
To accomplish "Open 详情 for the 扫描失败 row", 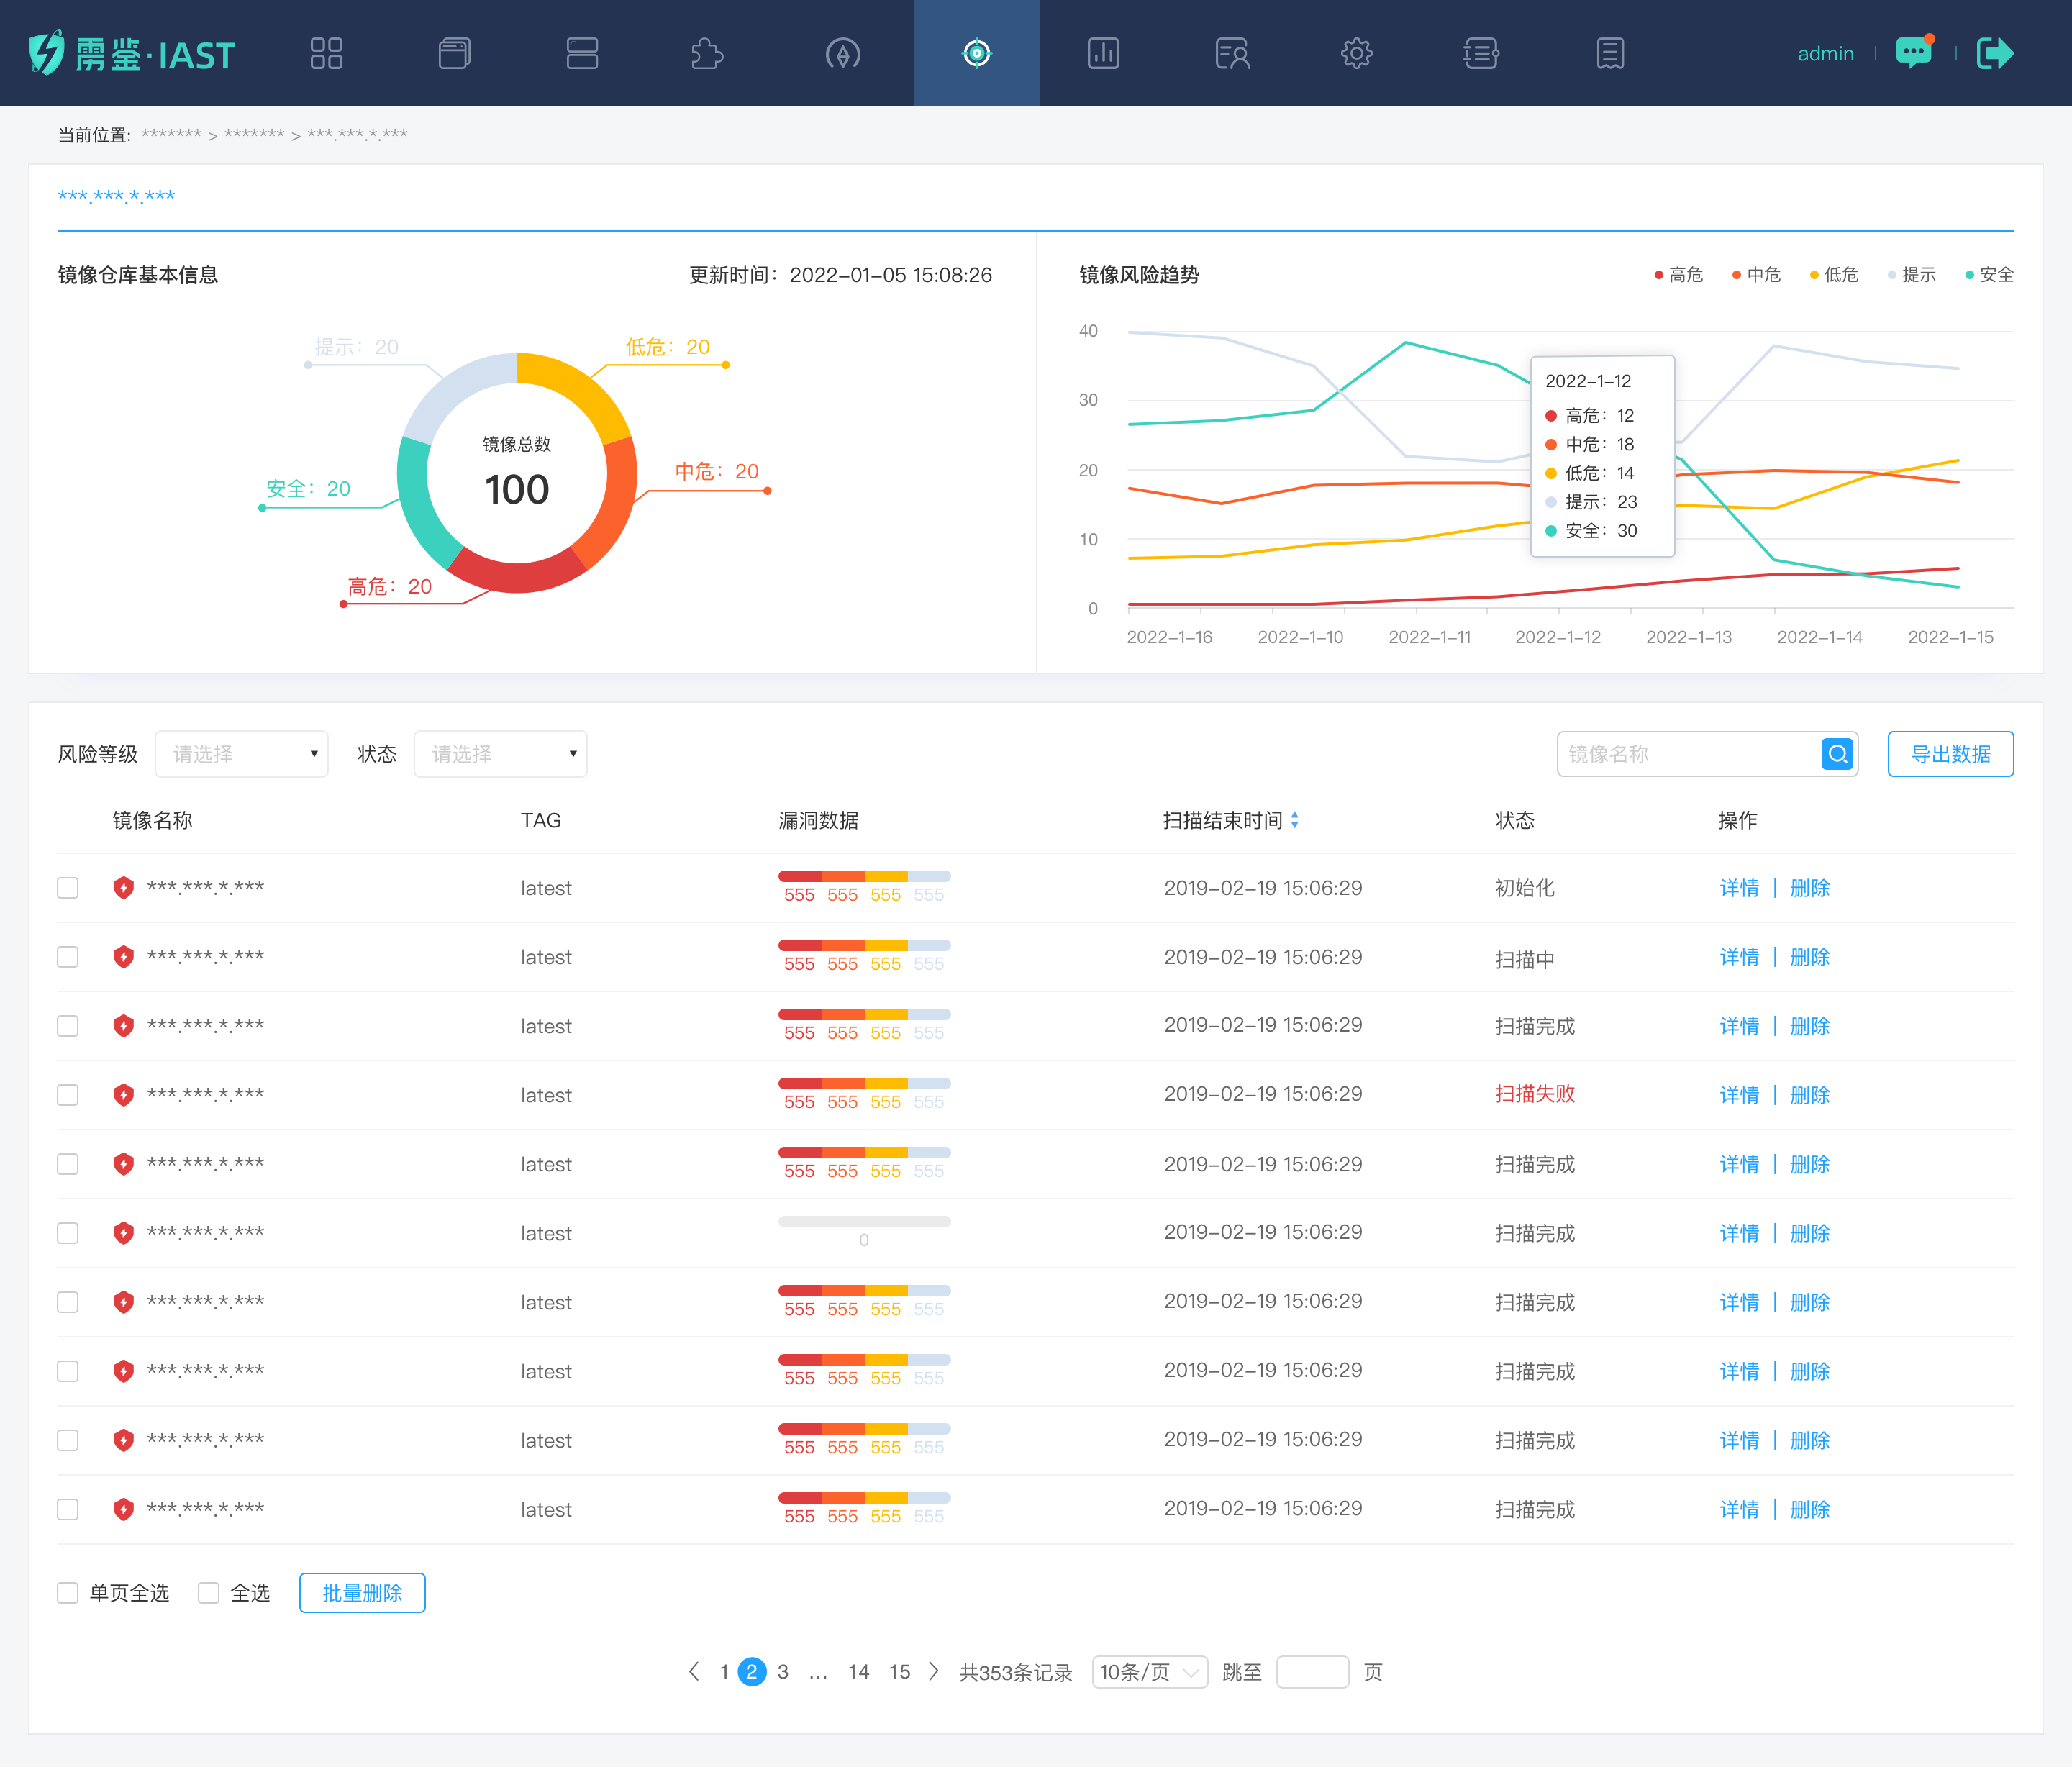I will pos(1739,1094).
